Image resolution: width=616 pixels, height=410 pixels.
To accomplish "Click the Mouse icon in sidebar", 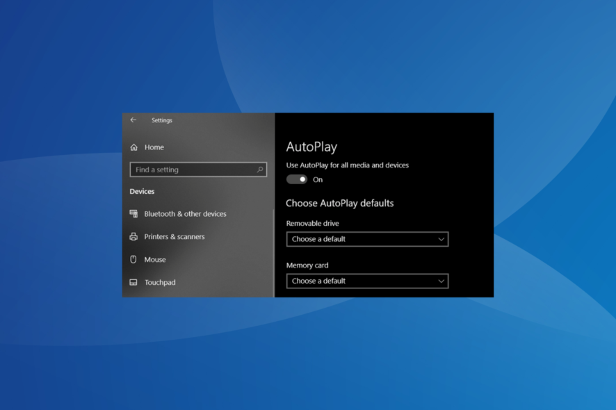I will 133,260.
